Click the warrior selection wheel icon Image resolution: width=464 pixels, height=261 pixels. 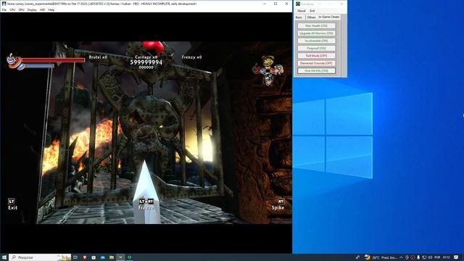click(268, 70)
